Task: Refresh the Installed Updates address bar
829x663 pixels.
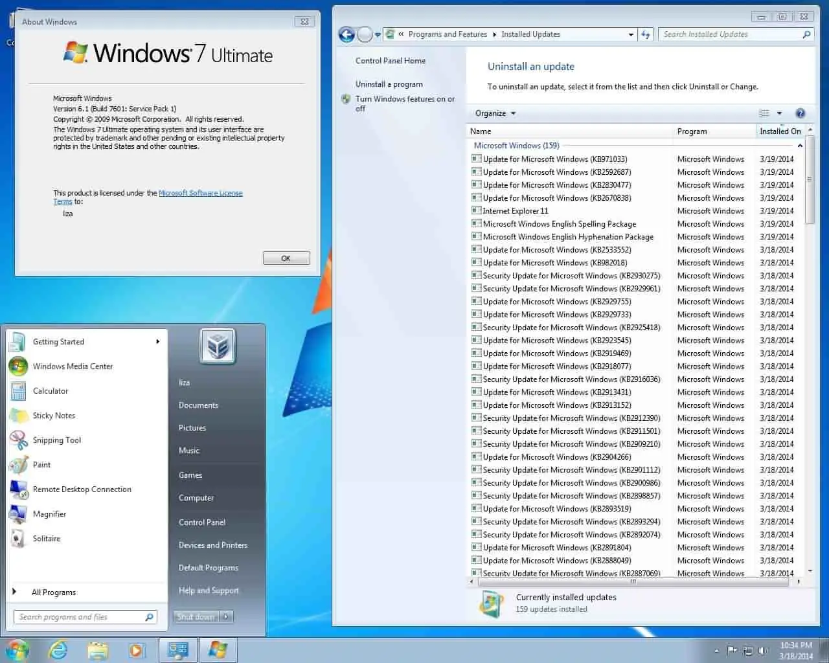Action: (646, 34)
